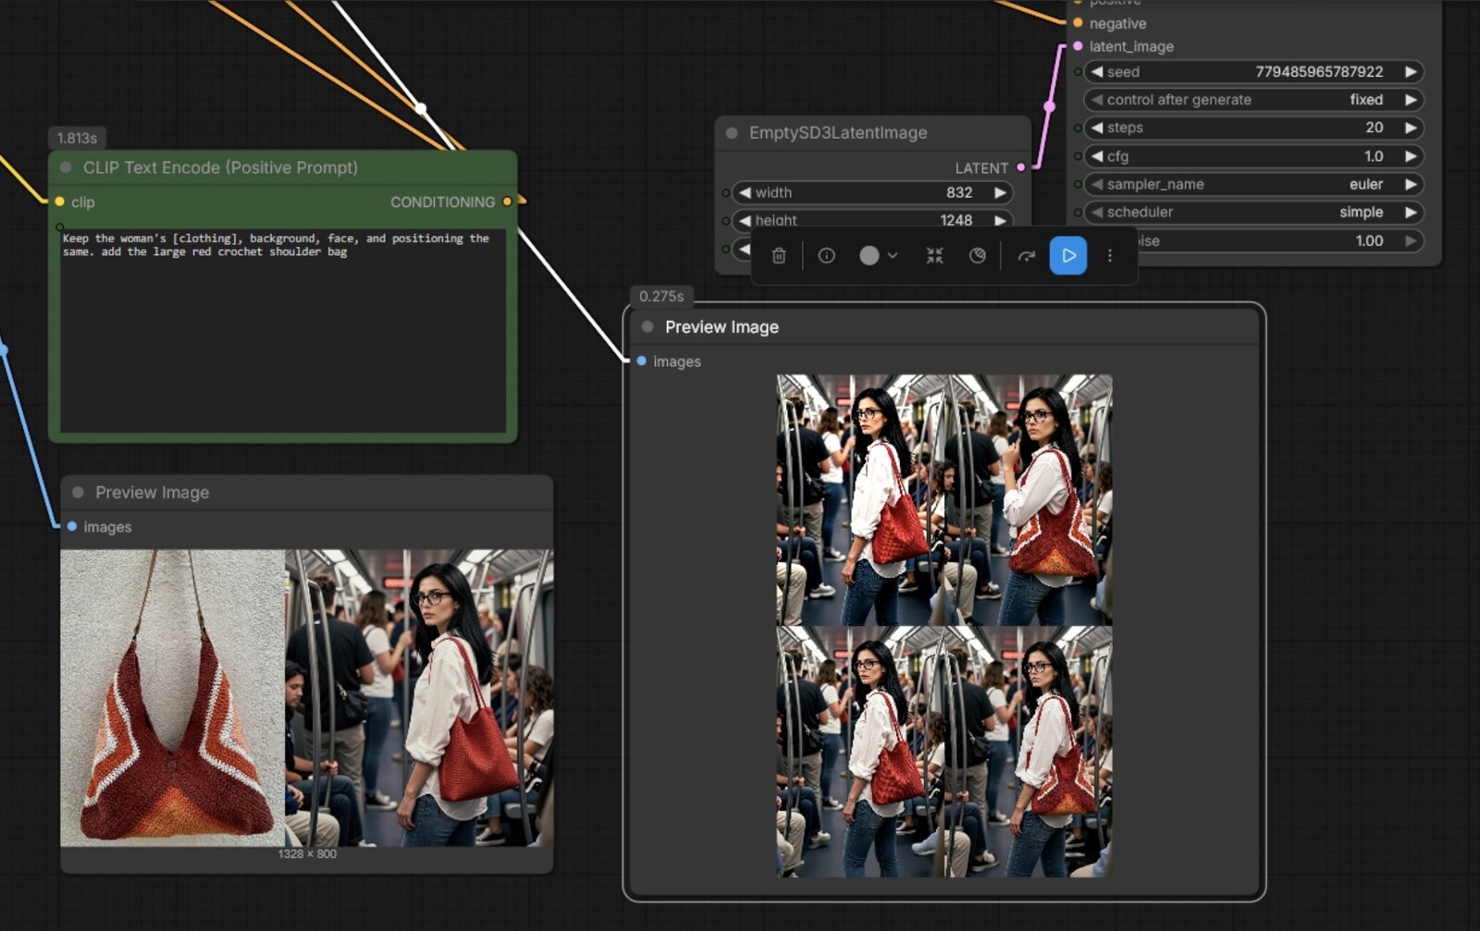The image size is (1480, 931).
Task: Click the negative input port
Action: (x=1078, y=23)
